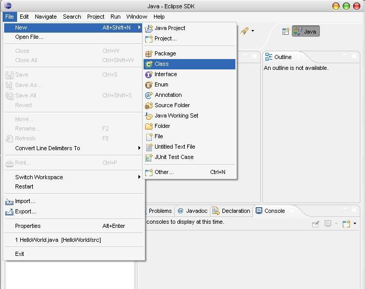The image size is (365, 289).
Task: Click the yellow minimize window button
Action: [335, 6]
